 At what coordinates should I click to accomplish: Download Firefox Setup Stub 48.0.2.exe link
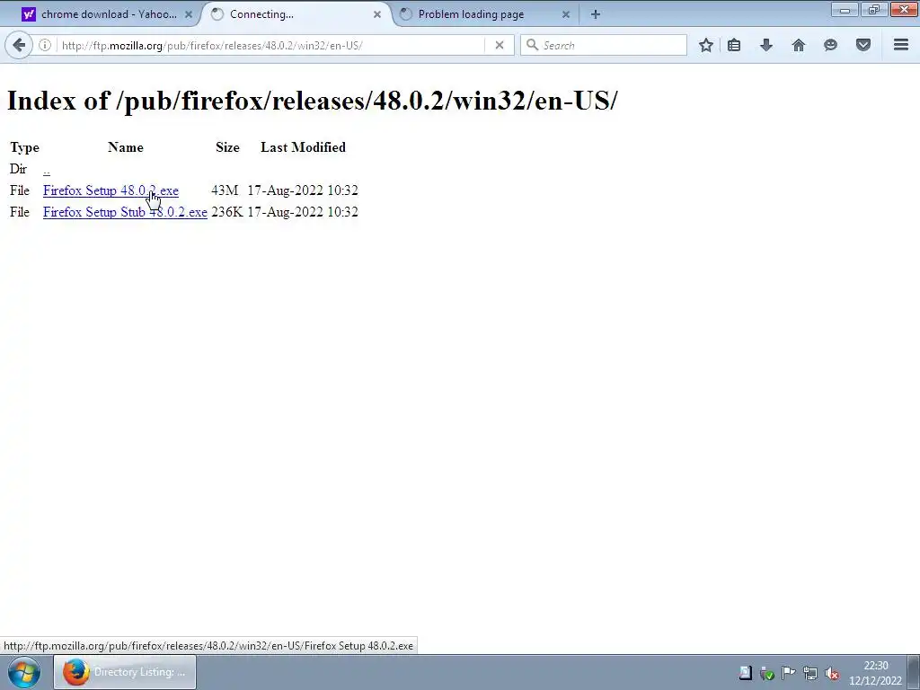[x=125, y=212]
